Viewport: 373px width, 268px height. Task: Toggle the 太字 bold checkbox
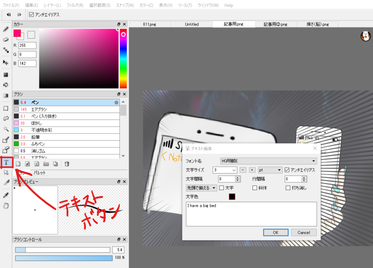[221, 188]
